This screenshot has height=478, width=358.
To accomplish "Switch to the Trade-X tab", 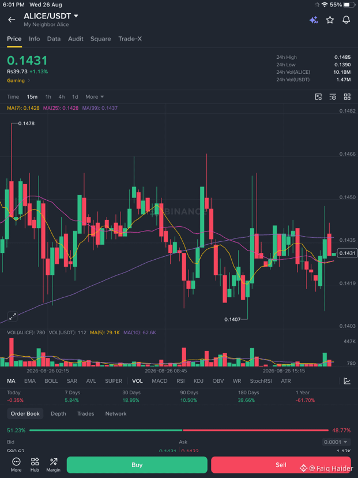I will [130, 39].
